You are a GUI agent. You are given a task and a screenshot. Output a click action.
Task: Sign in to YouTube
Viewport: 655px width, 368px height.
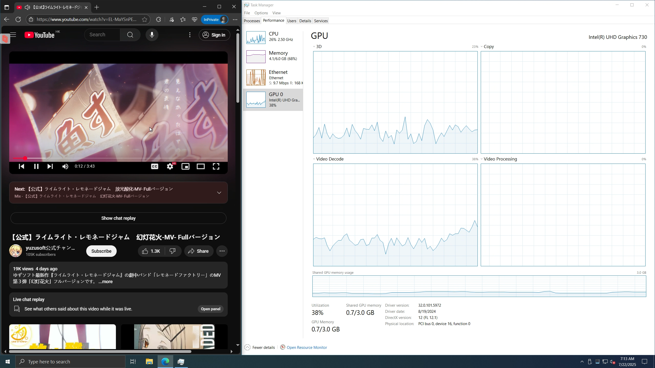214,35
